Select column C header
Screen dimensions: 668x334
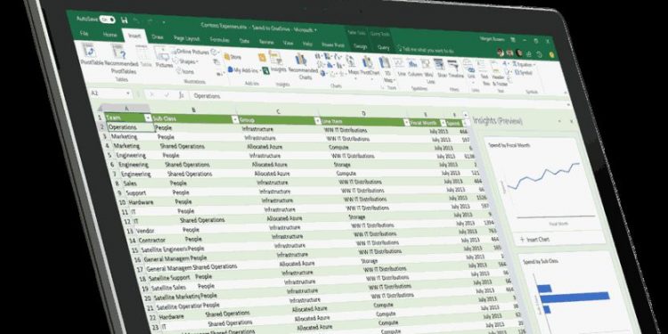(x=278, y=111)
